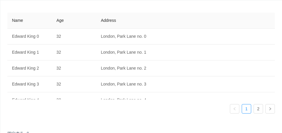Click address London, Park Lane no. 2
The width and height of the screenshot is (282, 133).
[124, 68]
